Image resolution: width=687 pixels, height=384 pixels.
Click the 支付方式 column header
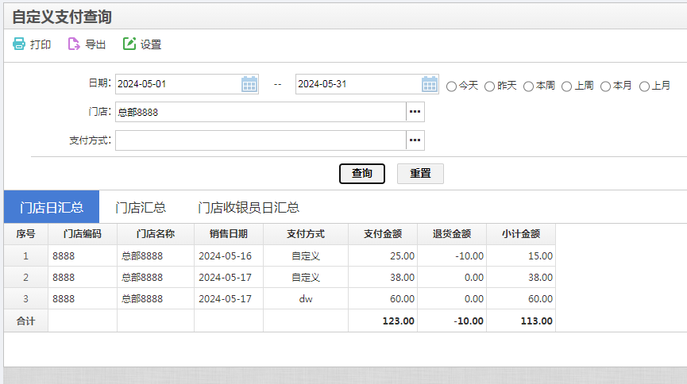(x=306, y=234)
